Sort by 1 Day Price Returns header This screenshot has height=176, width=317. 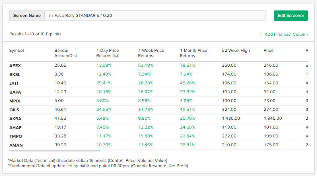(108, 53)
